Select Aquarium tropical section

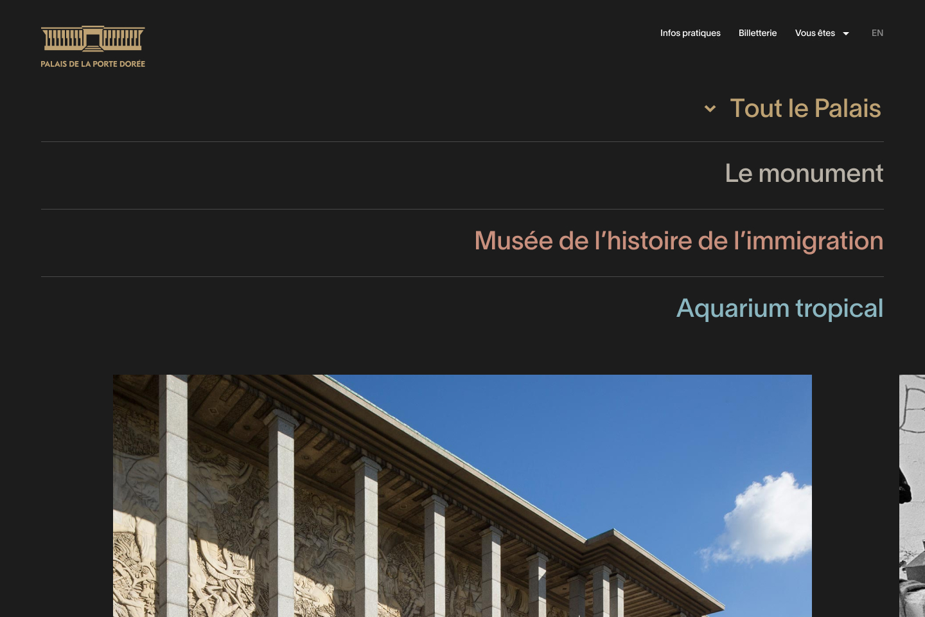(780, 308)
